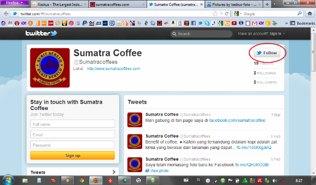This screenshot has height=185, width=316.
Task: Open the Facebook bookmark icon
Action: click(x=193, y=23)
